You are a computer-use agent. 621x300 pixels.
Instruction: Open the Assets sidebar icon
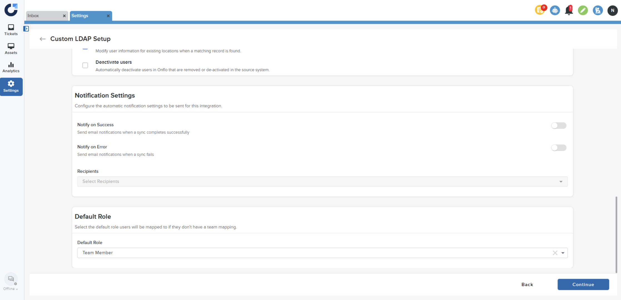point(11,49)
